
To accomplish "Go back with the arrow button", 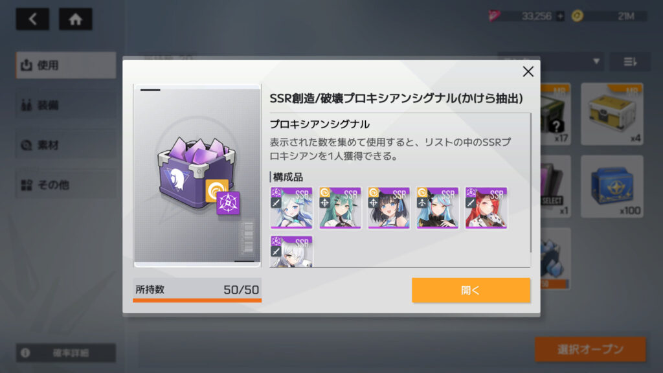I will [x=32, y=19].
